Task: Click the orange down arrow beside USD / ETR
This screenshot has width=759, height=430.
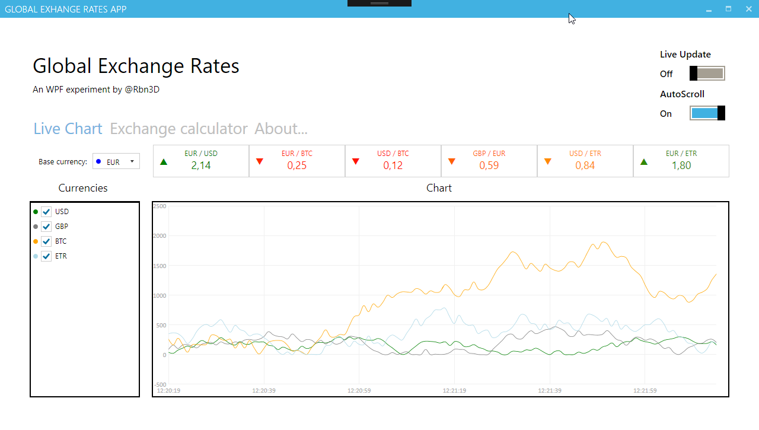Action: 548,161
